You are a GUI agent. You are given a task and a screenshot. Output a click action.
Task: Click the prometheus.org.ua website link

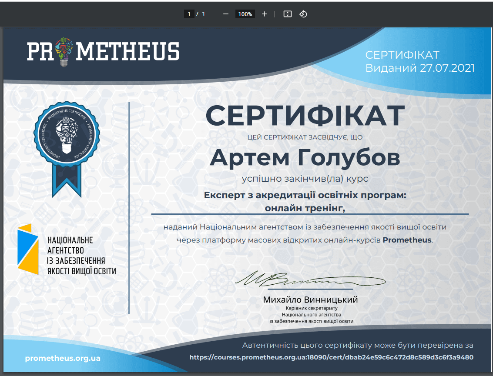pos(63,358)
